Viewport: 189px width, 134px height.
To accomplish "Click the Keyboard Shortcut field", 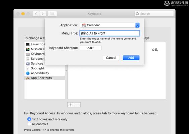I will [91, 48].
